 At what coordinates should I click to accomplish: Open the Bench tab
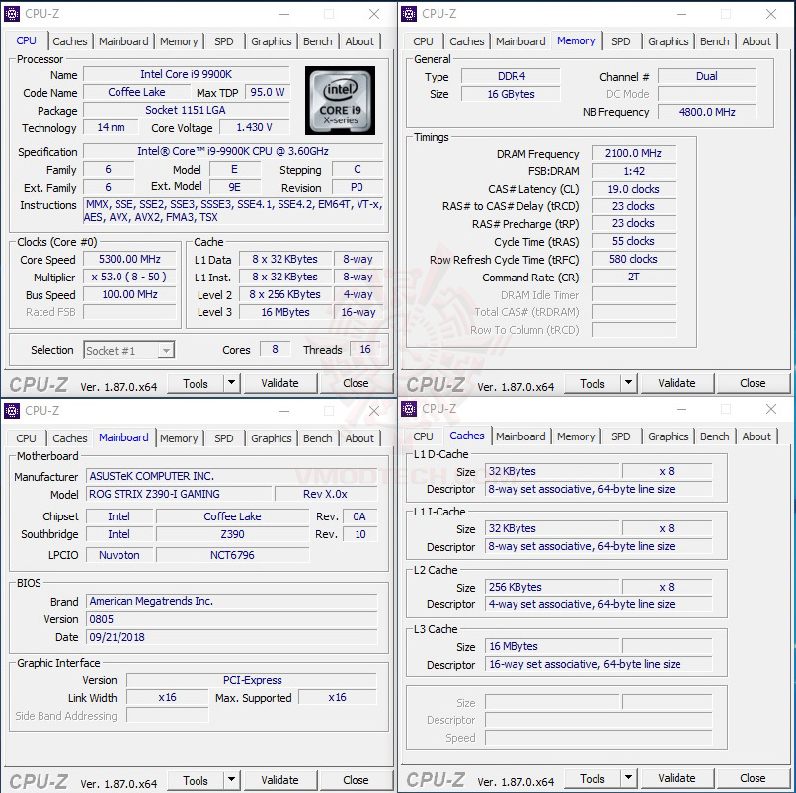pyautogui.click(x=318, y=41)
